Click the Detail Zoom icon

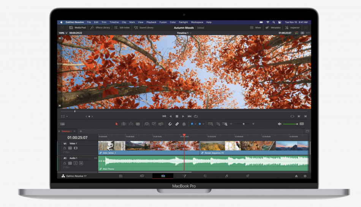[x=218, y=124]
